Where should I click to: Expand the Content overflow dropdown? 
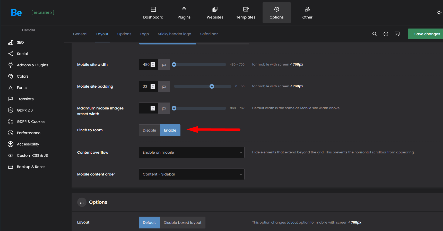pos(192,152)
